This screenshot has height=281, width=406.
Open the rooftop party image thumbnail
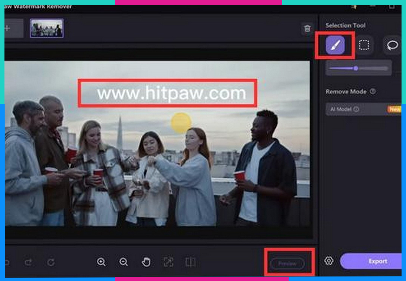click(x=47, y=28)
